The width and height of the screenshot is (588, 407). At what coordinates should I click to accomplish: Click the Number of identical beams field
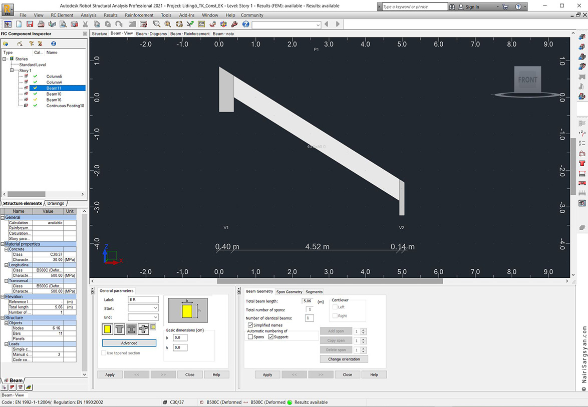[x=309, y=318]
